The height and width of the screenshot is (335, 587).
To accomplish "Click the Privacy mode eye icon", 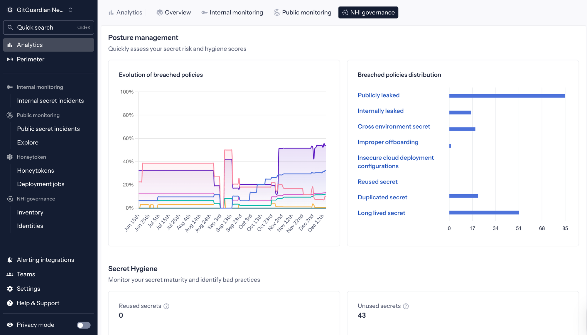I will click(x=10, y=325).
